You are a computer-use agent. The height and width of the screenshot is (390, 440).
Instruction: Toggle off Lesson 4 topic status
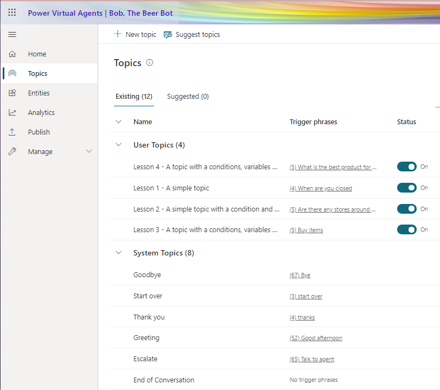point(406,167)
